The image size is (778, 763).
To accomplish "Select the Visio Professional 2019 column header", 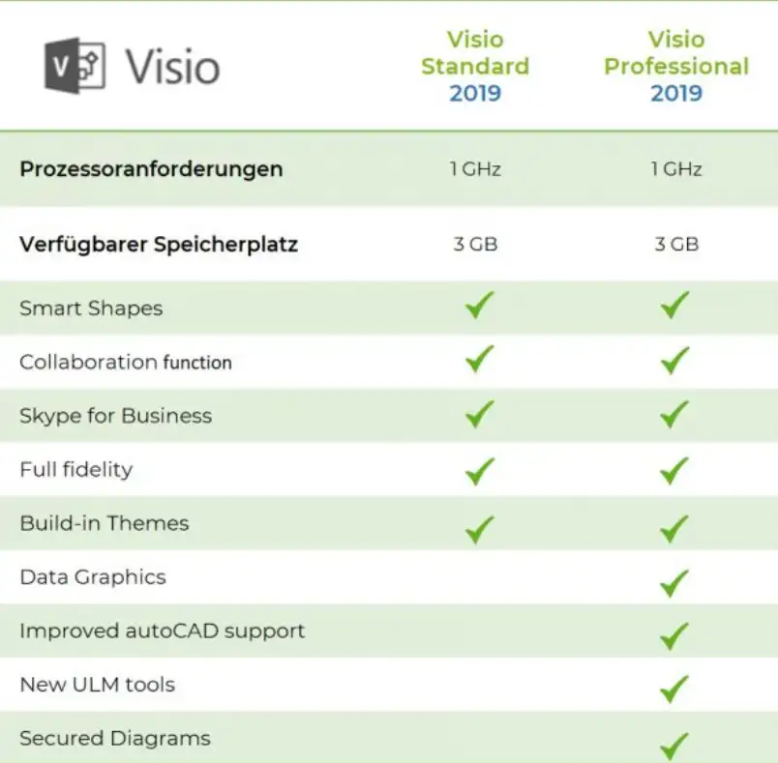I will [676, 67].
